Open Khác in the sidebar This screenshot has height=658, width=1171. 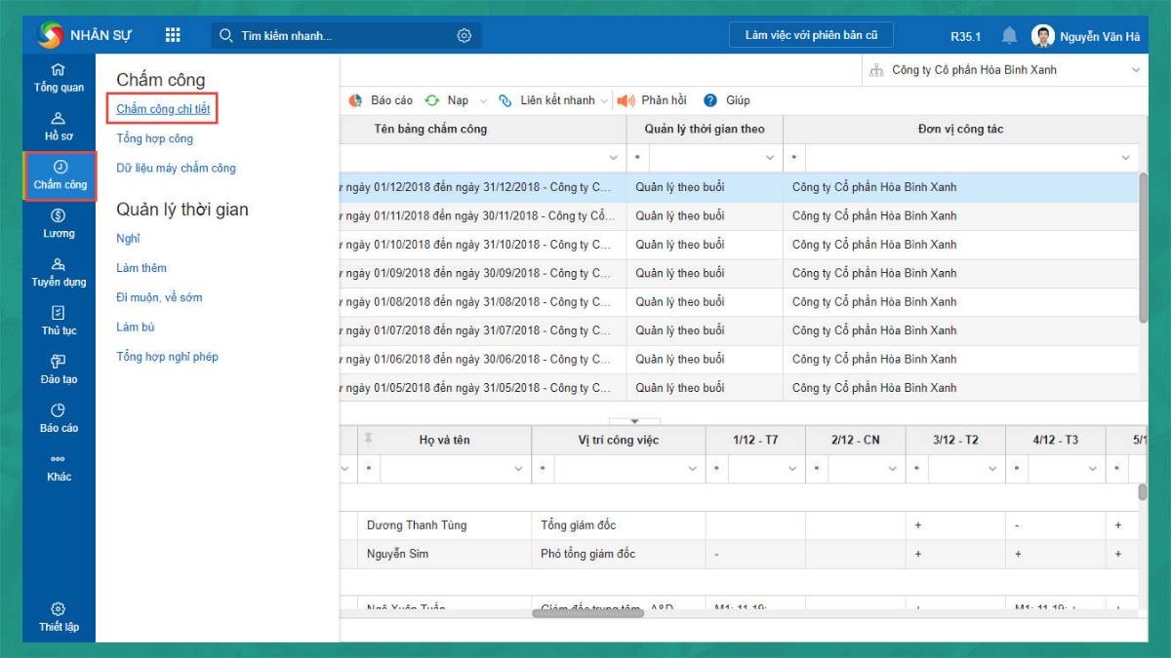pos(59,467)
